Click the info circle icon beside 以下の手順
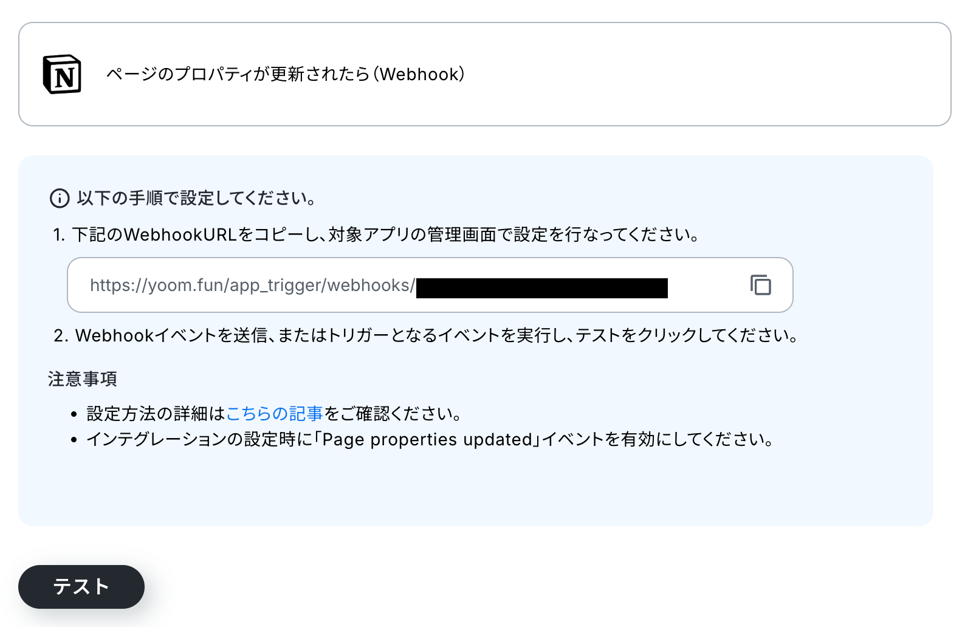 click(60, 198)
